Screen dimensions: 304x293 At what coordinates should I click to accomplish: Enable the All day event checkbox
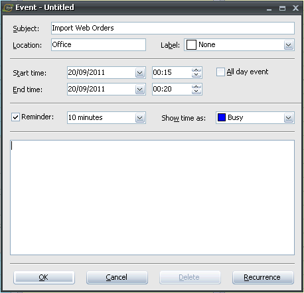(x=220, y=72)
